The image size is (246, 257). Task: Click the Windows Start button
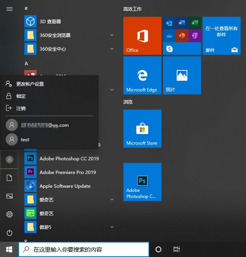click(9, 249)
